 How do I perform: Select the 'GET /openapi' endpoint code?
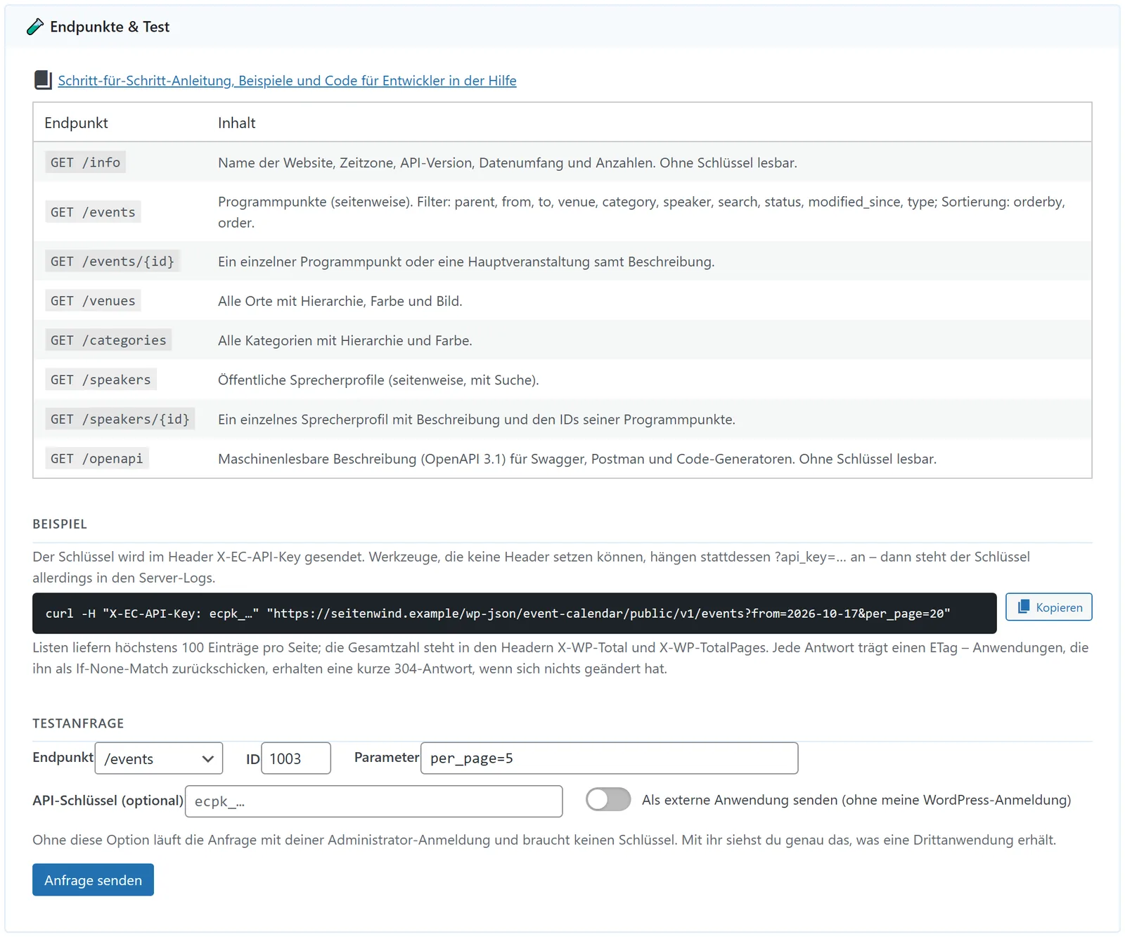(96, 458)
